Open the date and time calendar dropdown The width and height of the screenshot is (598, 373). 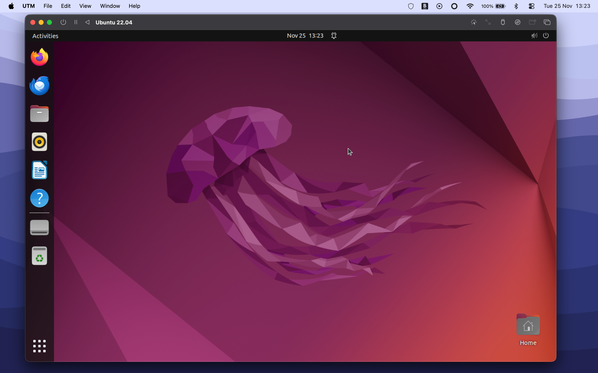click(x=305, y=35)
